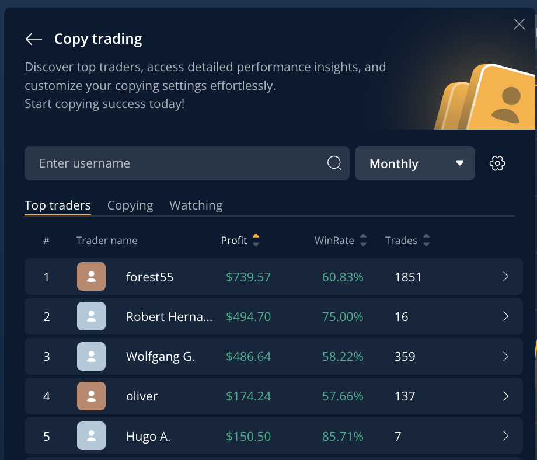Toggle Trades column sorting order
This screenshot has height=460, width=537.
(x=426, y=240)
